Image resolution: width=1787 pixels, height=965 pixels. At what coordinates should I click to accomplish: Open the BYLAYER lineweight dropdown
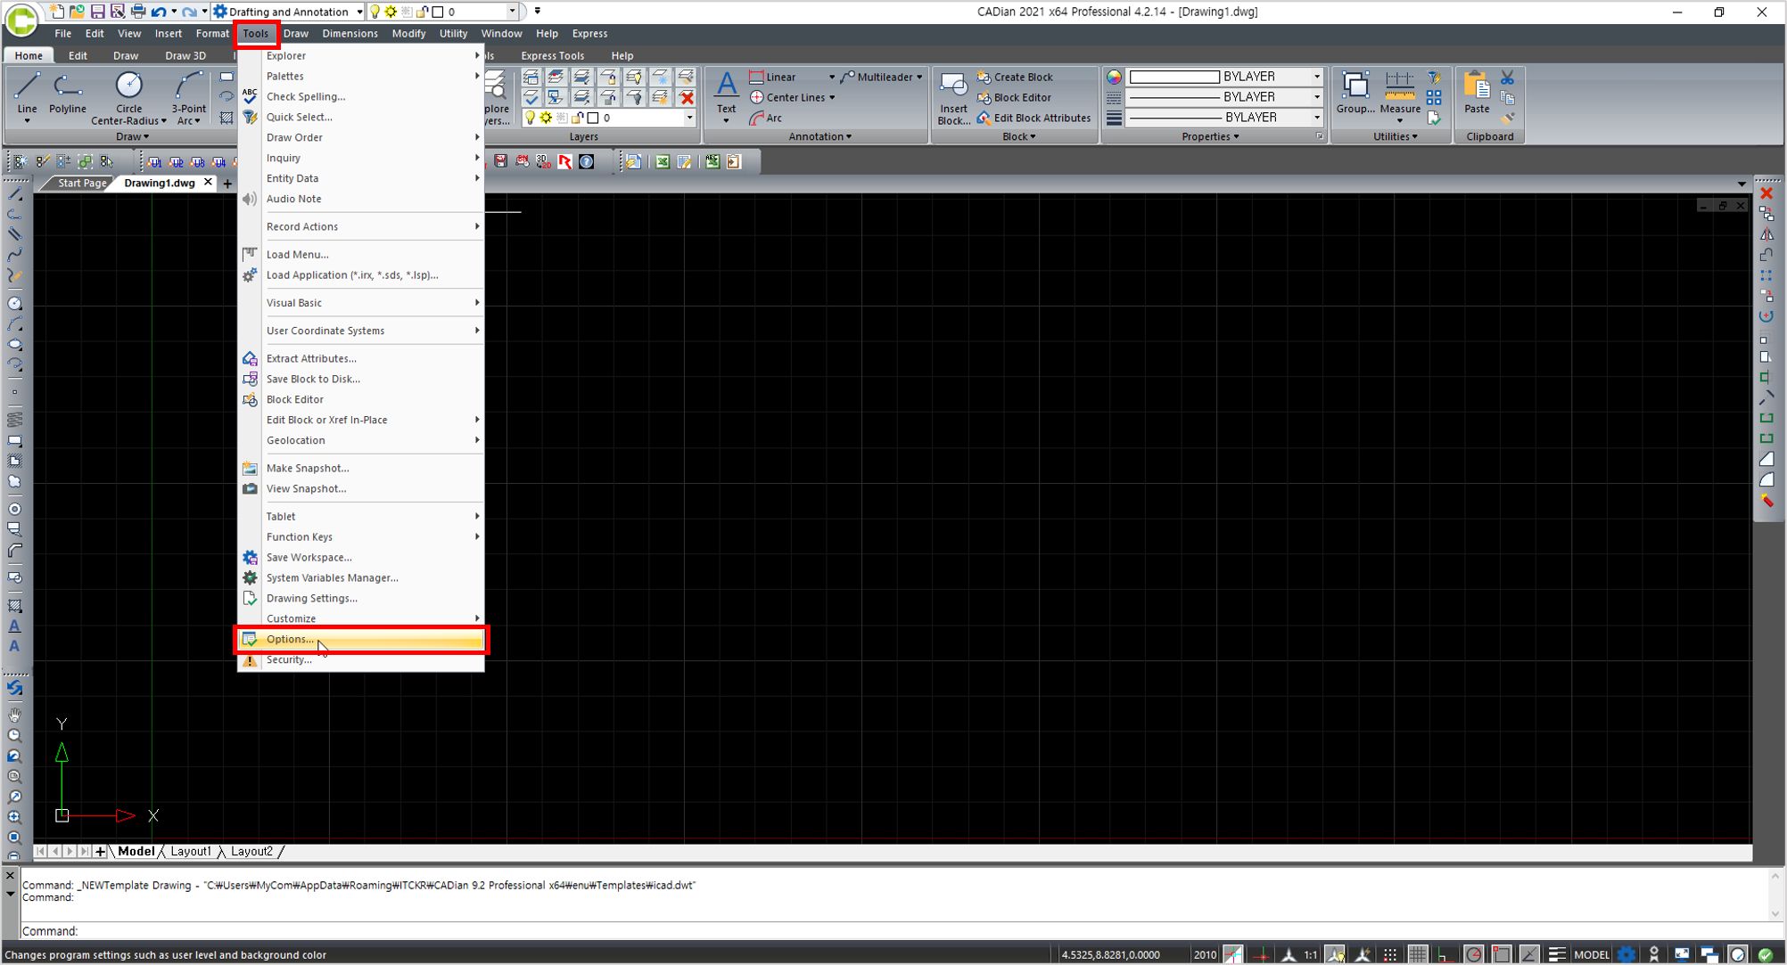pyautogui.click(x=1317, y=118)
